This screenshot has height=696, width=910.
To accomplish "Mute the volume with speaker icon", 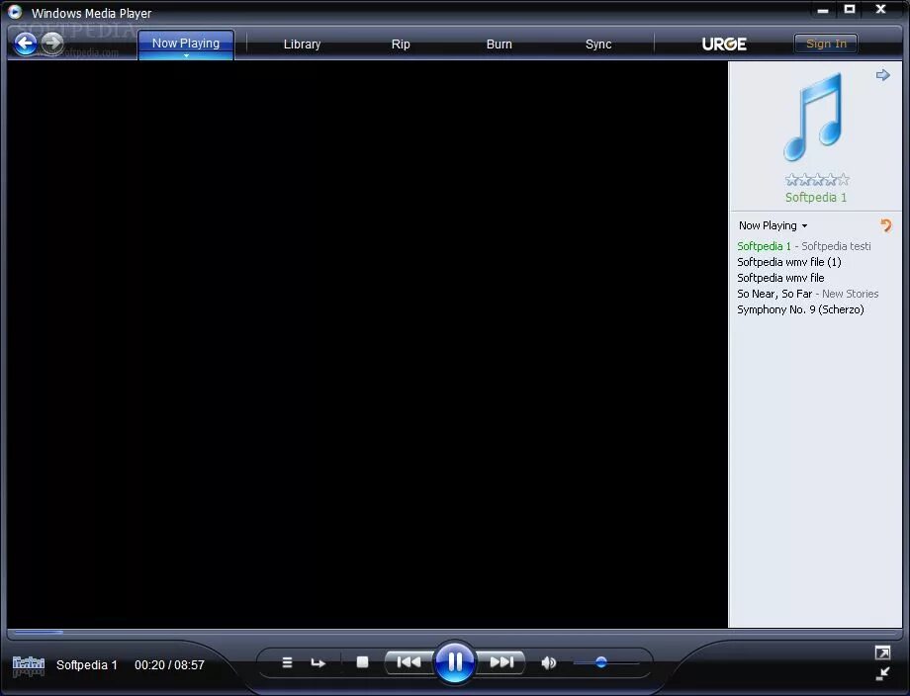I will click(548, 662).
